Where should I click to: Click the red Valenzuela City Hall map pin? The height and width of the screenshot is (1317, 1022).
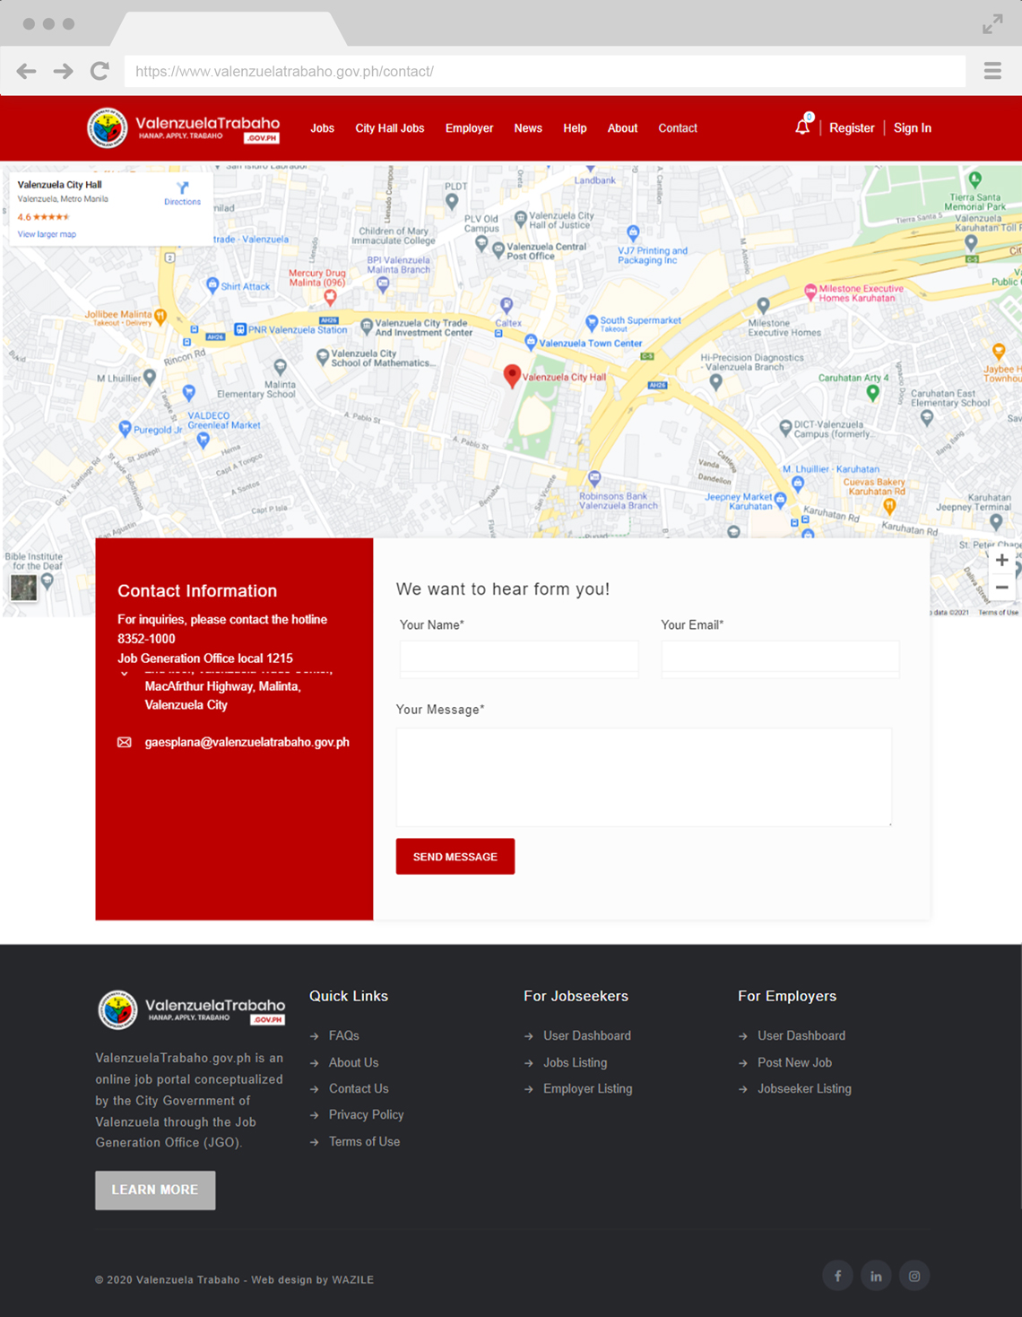pyautogui.click(x=512, y=376)
